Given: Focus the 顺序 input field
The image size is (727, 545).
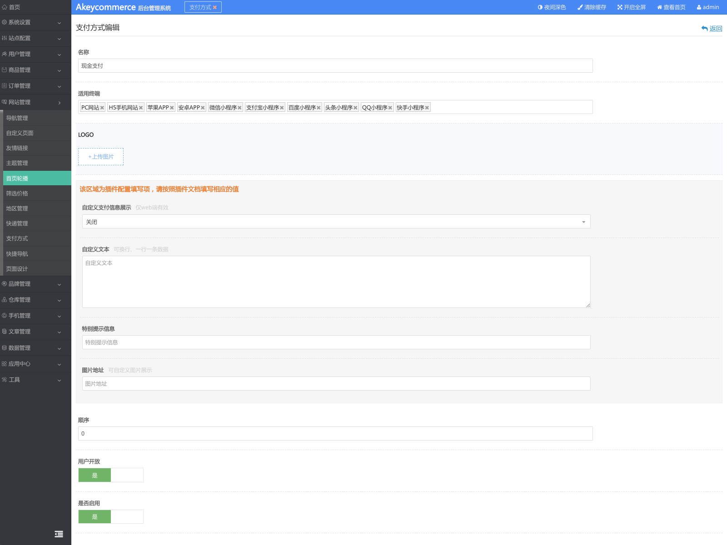Looking at the screenshot, I should click(x=335, y=433).
